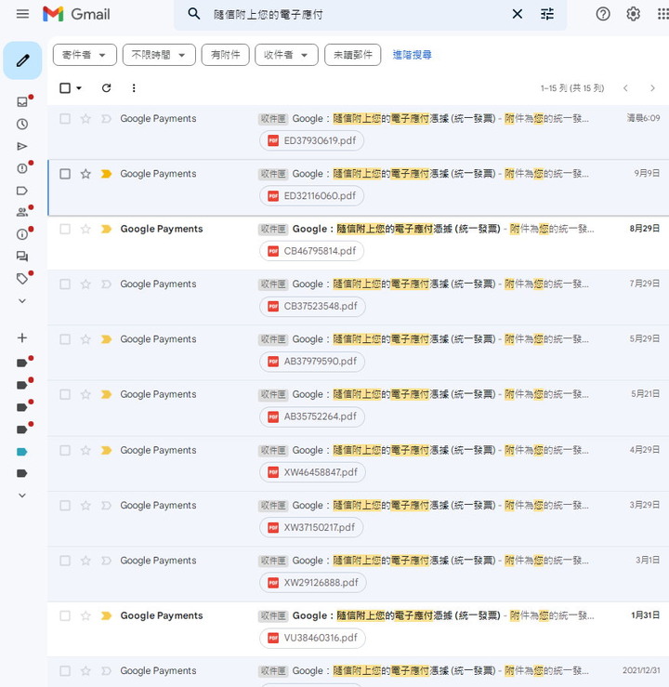This screenshot has width=669, height=687.
Task: Open the 5月21日 Google Payments email
Action: [x=358, y=408]
